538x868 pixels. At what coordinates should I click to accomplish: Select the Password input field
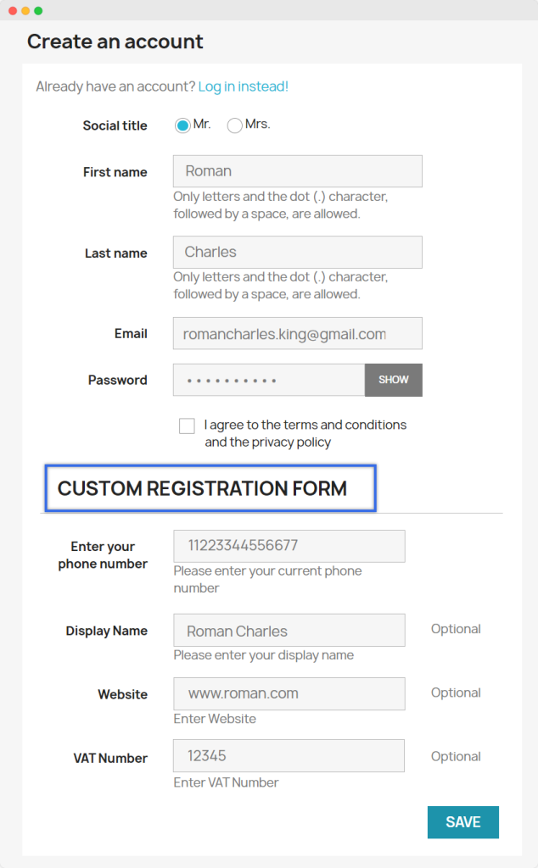pos(269,380)
